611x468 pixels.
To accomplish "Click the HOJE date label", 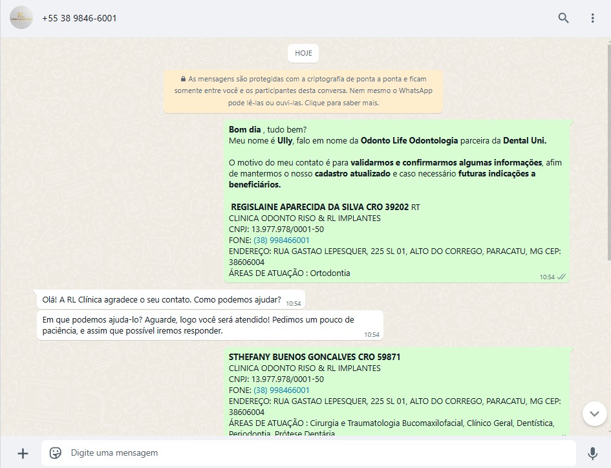I will tap(303, 53).
